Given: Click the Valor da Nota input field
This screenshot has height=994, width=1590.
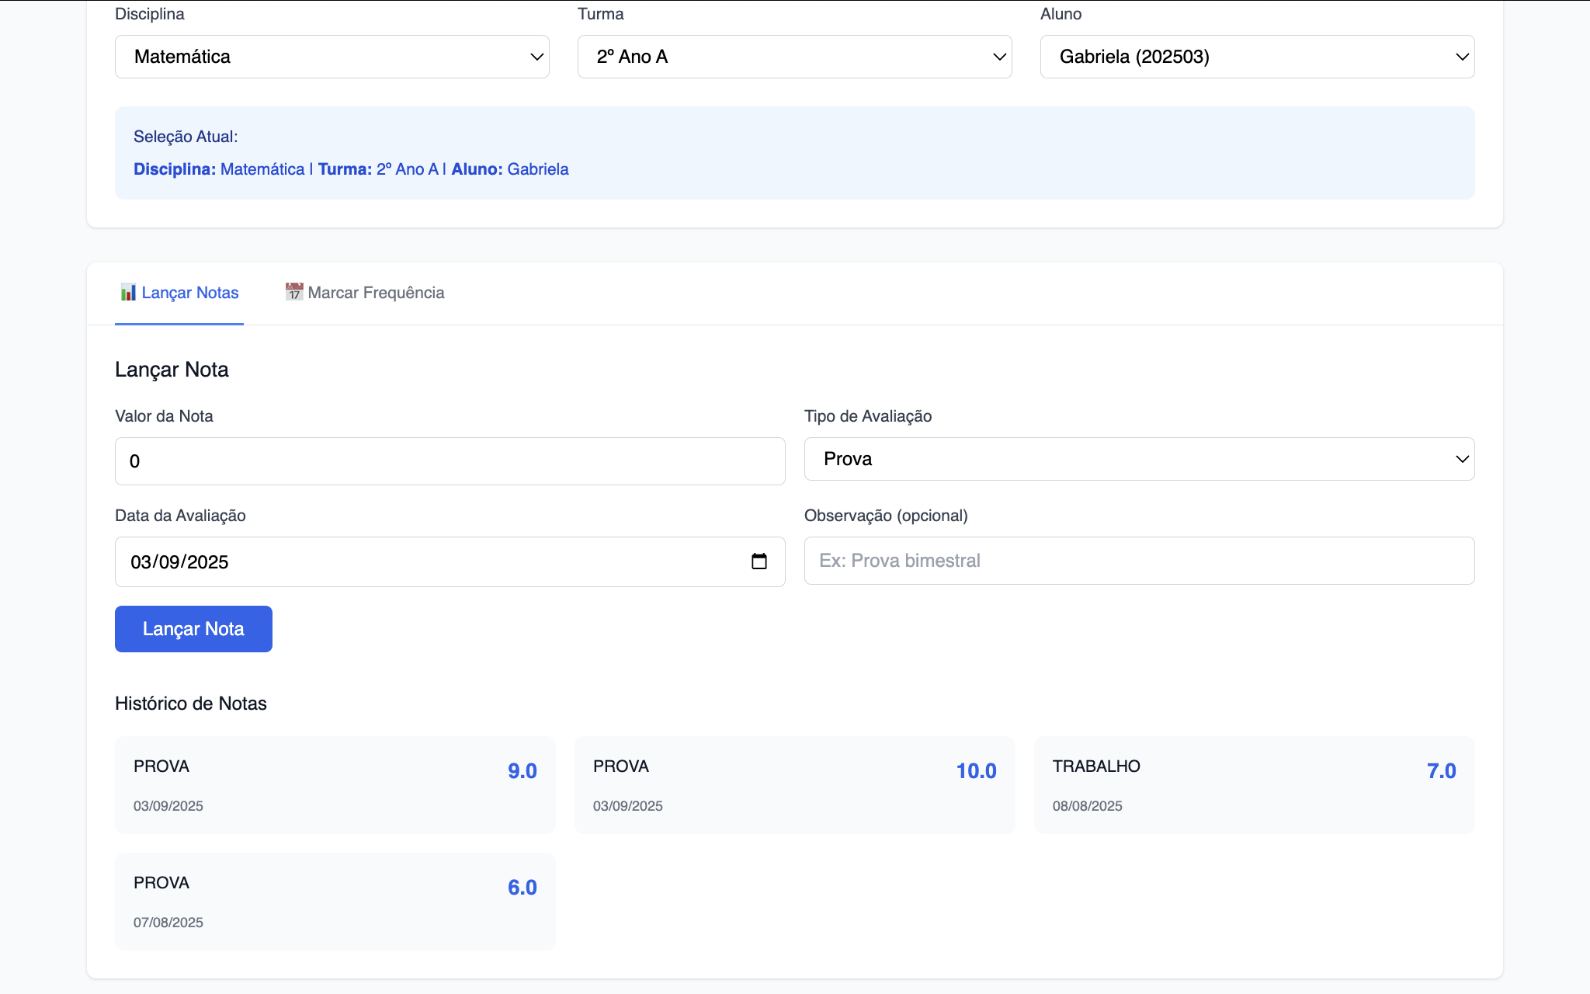Looking at the screenshot, I should pos(450,461).
